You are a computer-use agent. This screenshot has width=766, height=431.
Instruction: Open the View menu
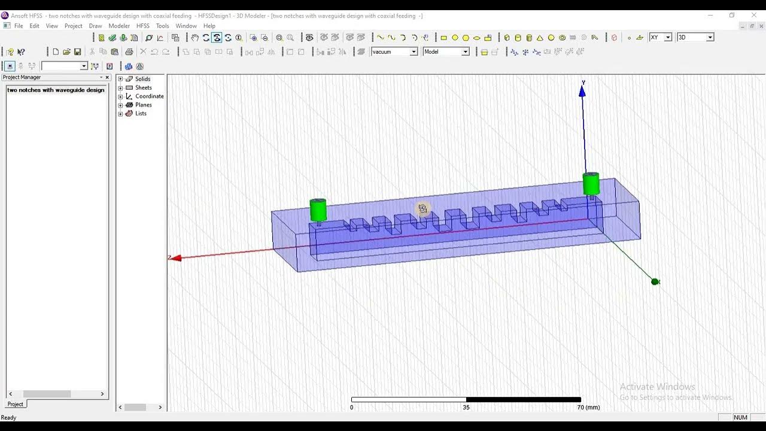[x=52, y=26]
